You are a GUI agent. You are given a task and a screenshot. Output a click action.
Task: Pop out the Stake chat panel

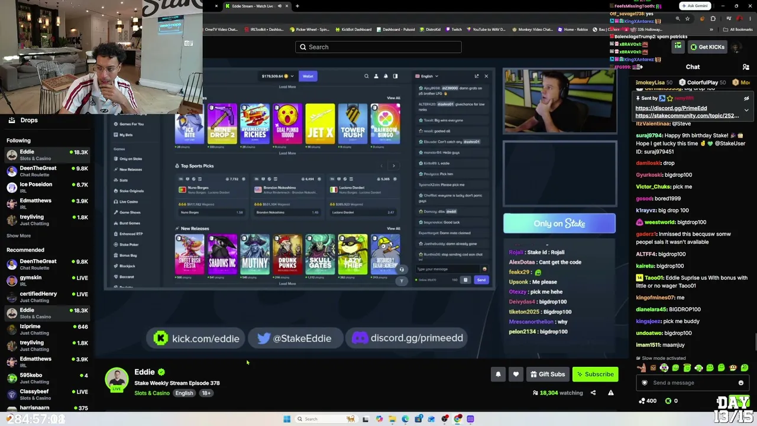477,76
